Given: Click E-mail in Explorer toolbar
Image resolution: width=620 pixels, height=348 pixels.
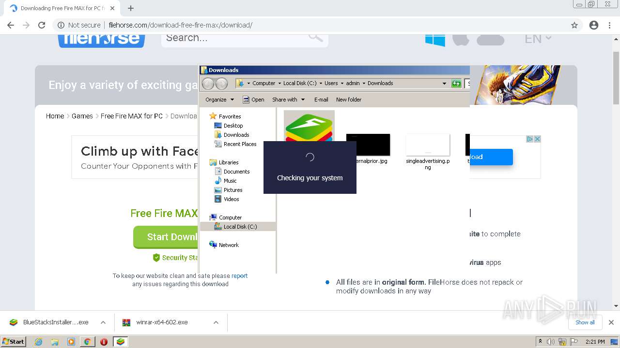Looking at the screenshot, I should point(321,100).
